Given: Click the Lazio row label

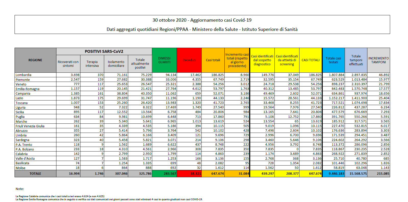Looking at the screenshot, I should pyautogui.click(x=19, y=98).
